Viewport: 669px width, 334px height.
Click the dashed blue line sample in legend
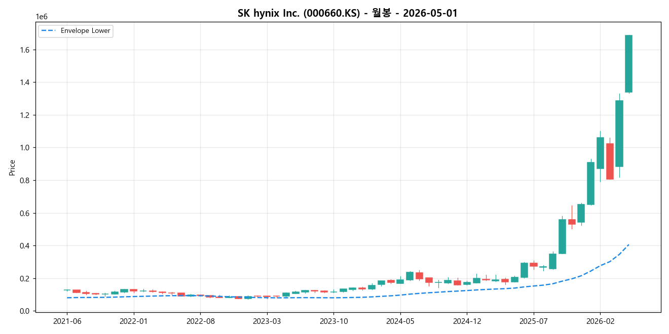pos(49,31)
